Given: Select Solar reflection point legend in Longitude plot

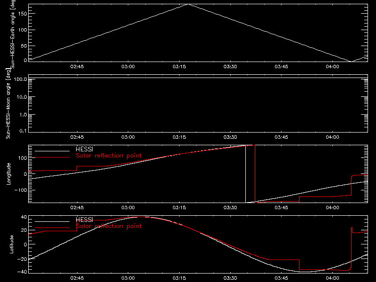Looking at the screenshot, I should [109, 156].
